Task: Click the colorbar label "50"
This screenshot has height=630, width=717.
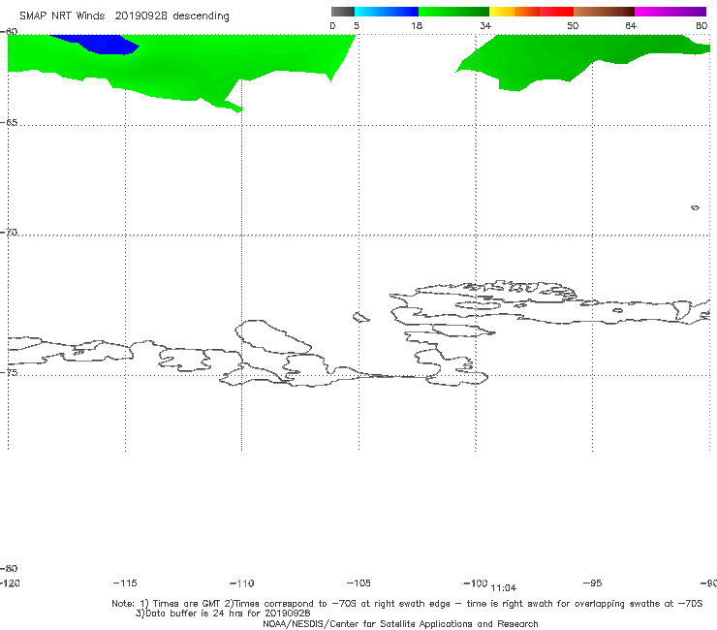Action: [573, 26]
